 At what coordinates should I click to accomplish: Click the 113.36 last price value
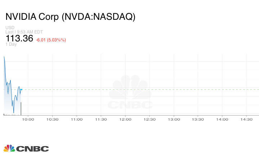pos(19,39)
